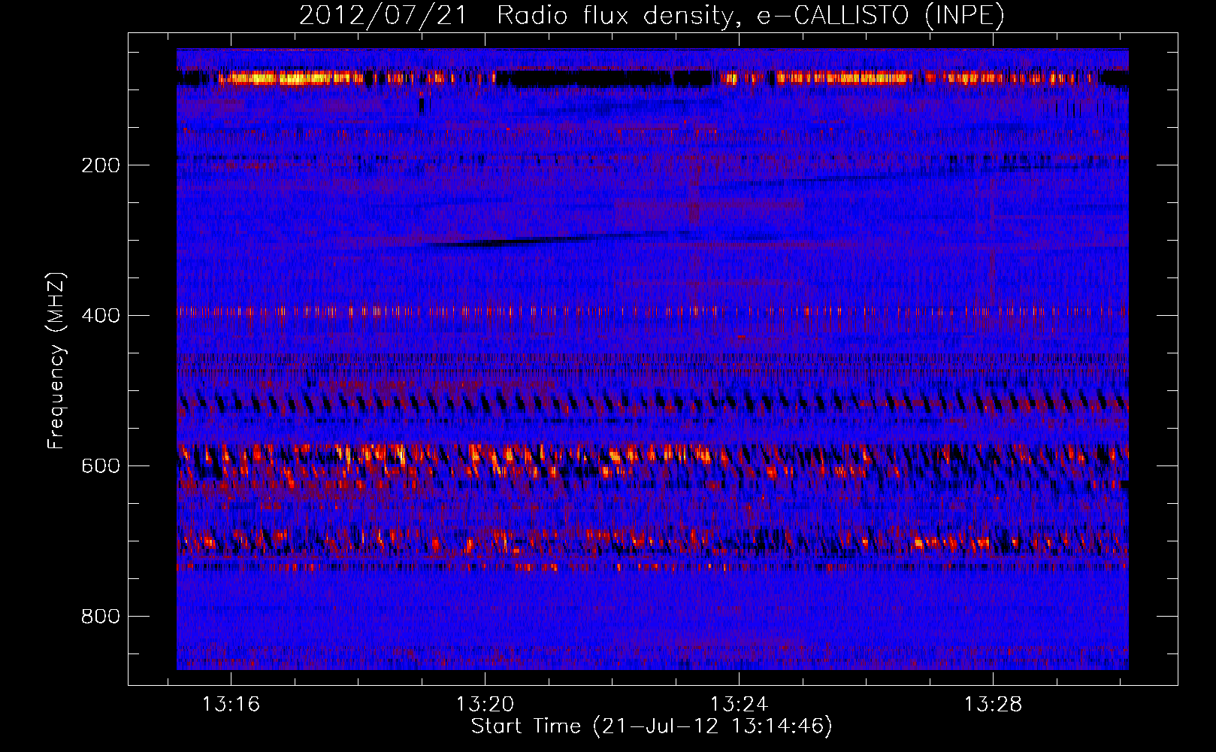Click the 13:24 time tick label
The image size is (1216, 752).
[x=739, y=704]
